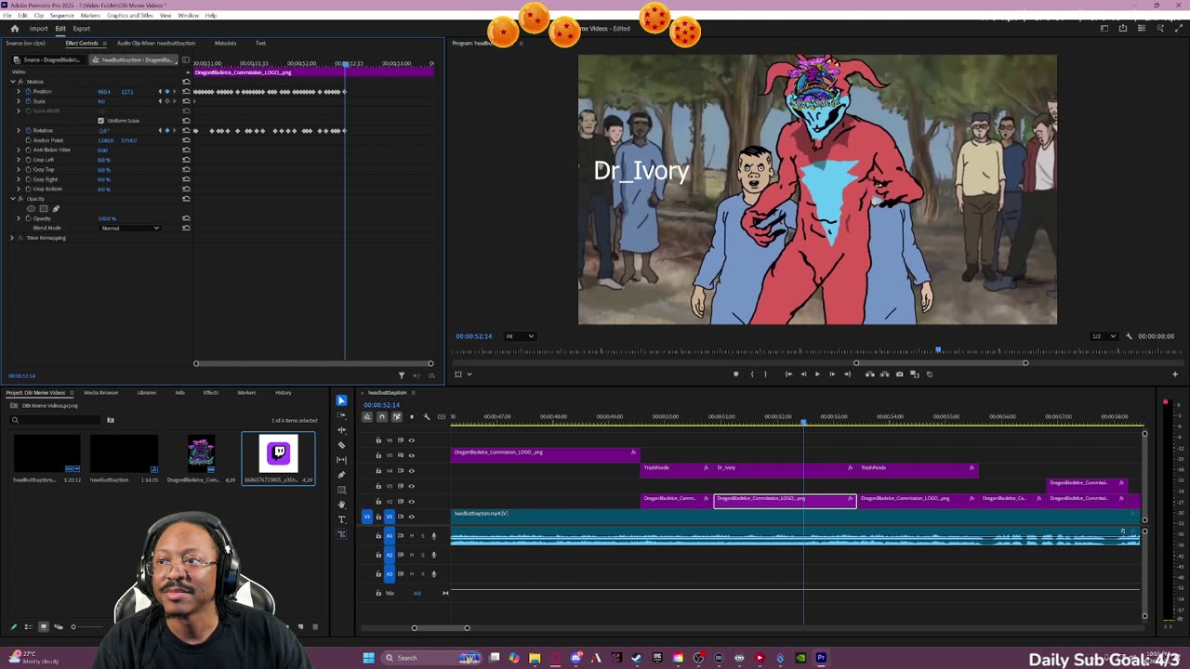Screen dimensions: 1190x669
Task: Add a marker in the timeline
Action: pyautogui.click(x=412, y=416)
